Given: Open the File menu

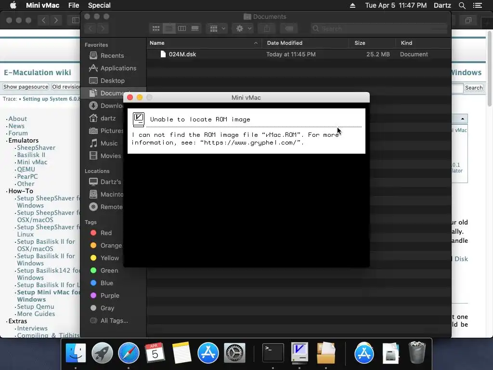Looking at the screenshot, I should (x=74, y=5).
